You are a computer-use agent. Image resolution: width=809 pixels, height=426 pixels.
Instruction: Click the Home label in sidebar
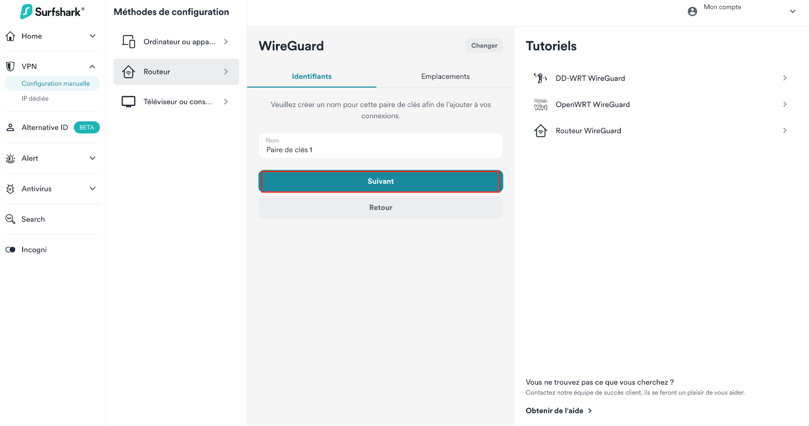(32, 36)
